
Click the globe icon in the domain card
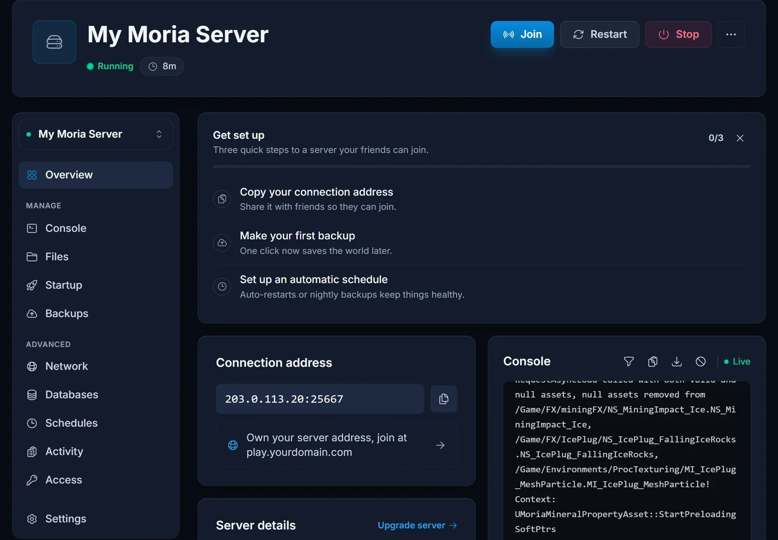tap(233, 445)
